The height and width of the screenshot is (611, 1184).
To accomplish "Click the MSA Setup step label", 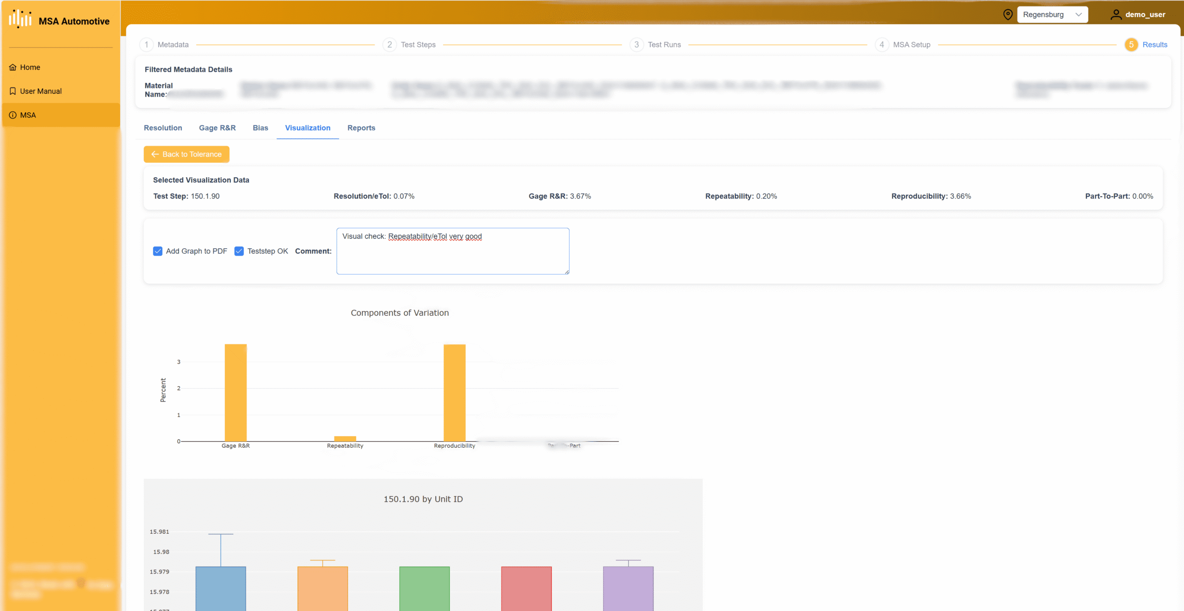I will point(912,44).
